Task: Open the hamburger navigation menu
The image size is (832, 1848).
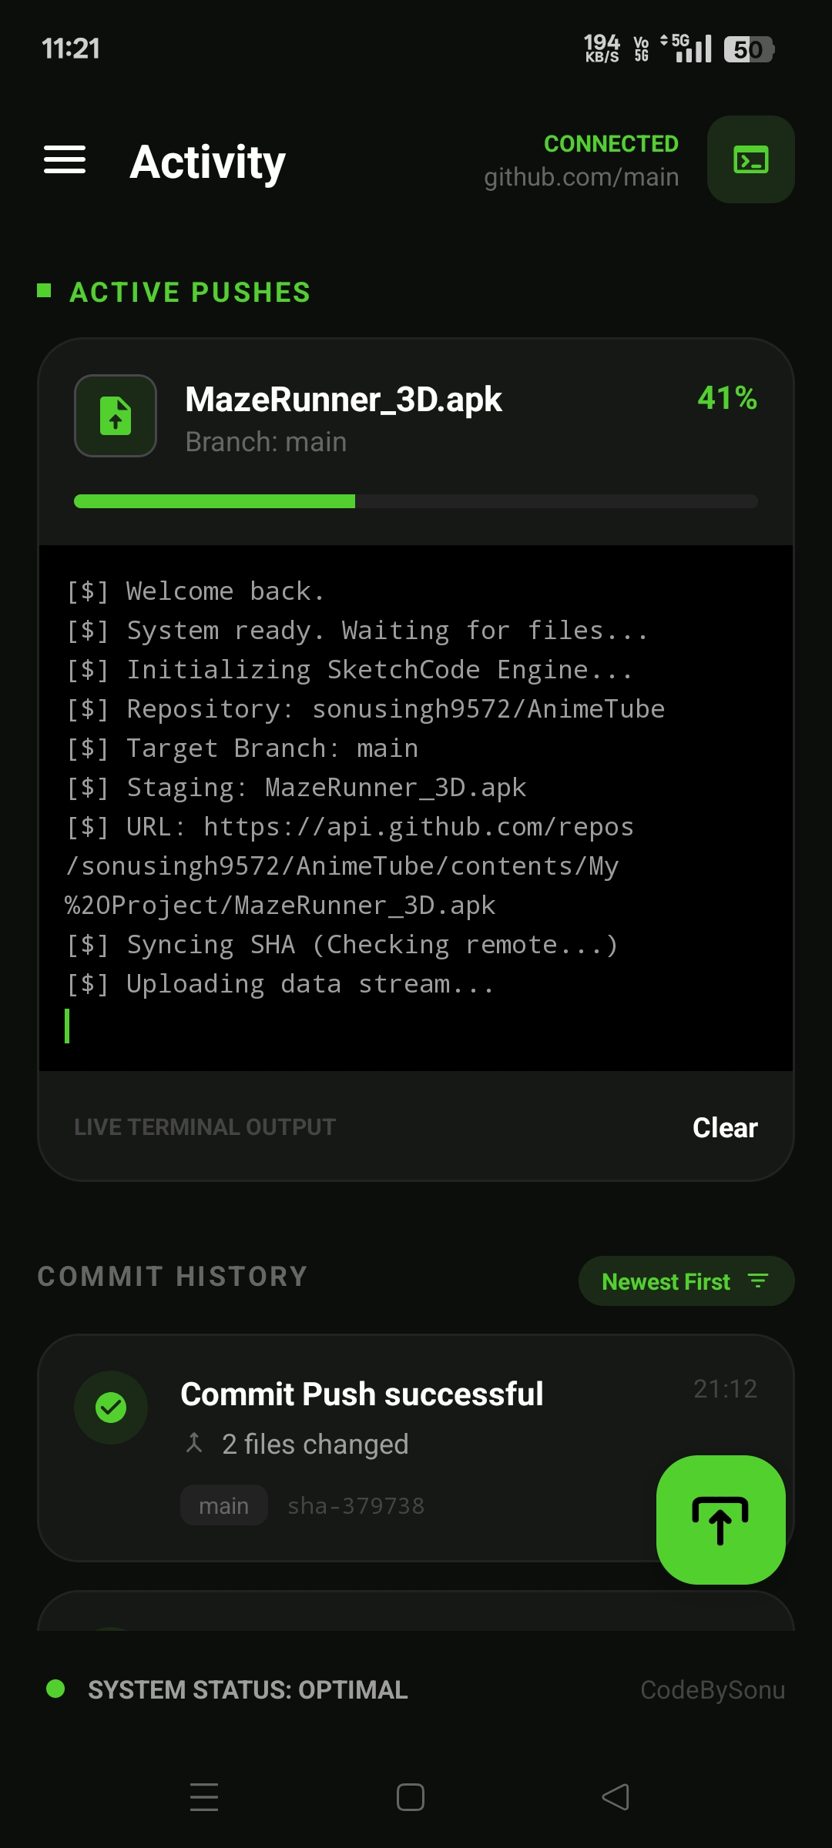Action: 65,159
